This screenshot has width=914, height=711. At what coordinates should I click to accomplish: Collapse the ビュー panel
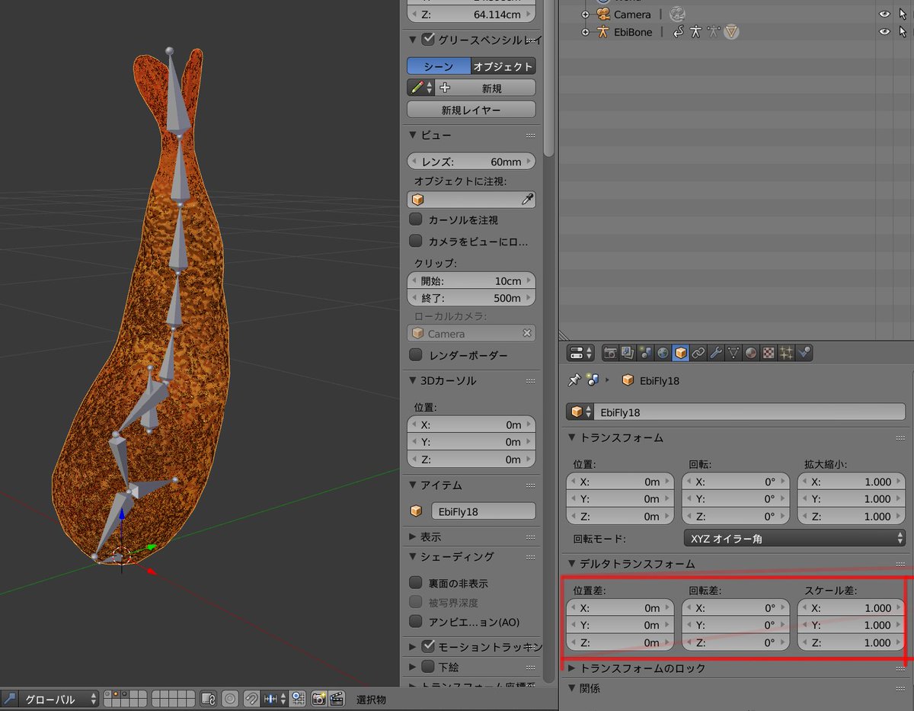click(x=414, y=135)
